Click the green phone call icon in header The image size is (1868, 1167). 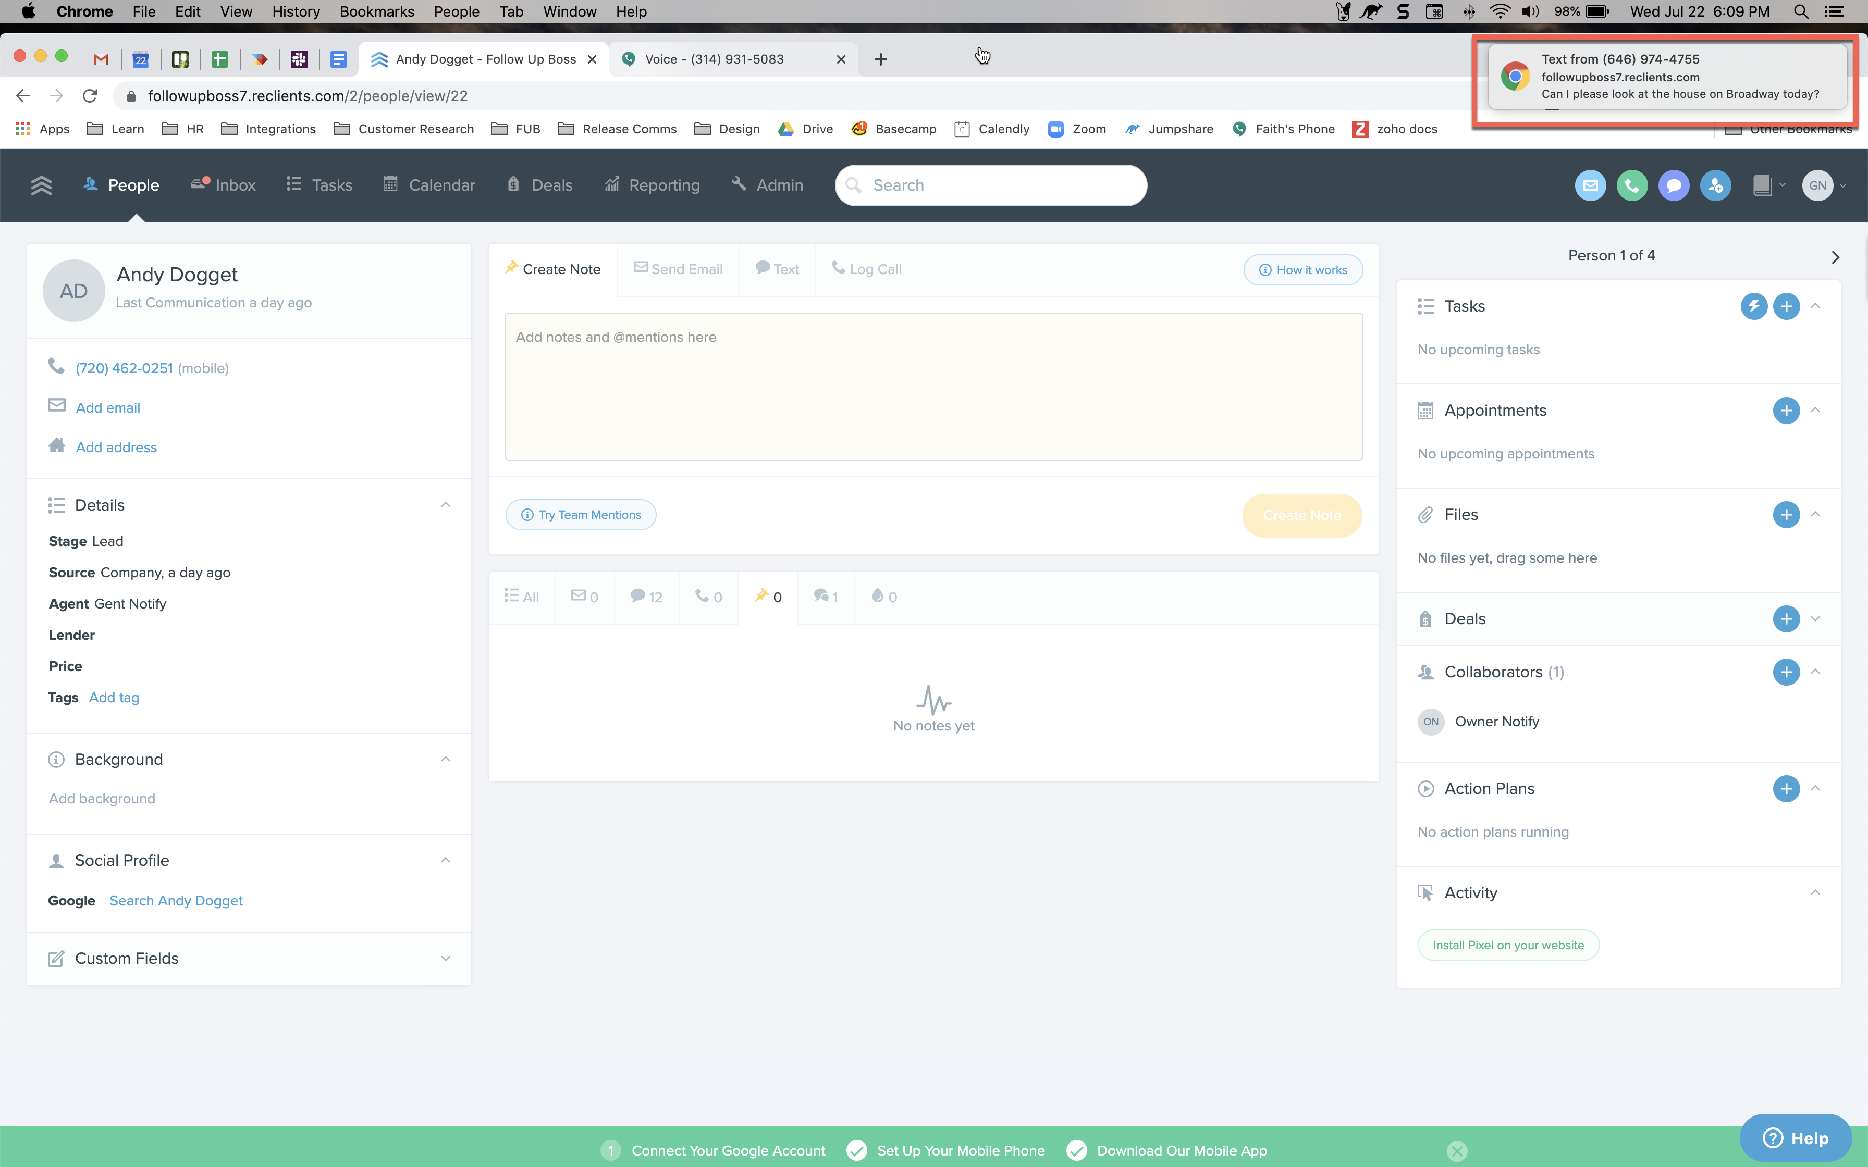coord(1632,185)
